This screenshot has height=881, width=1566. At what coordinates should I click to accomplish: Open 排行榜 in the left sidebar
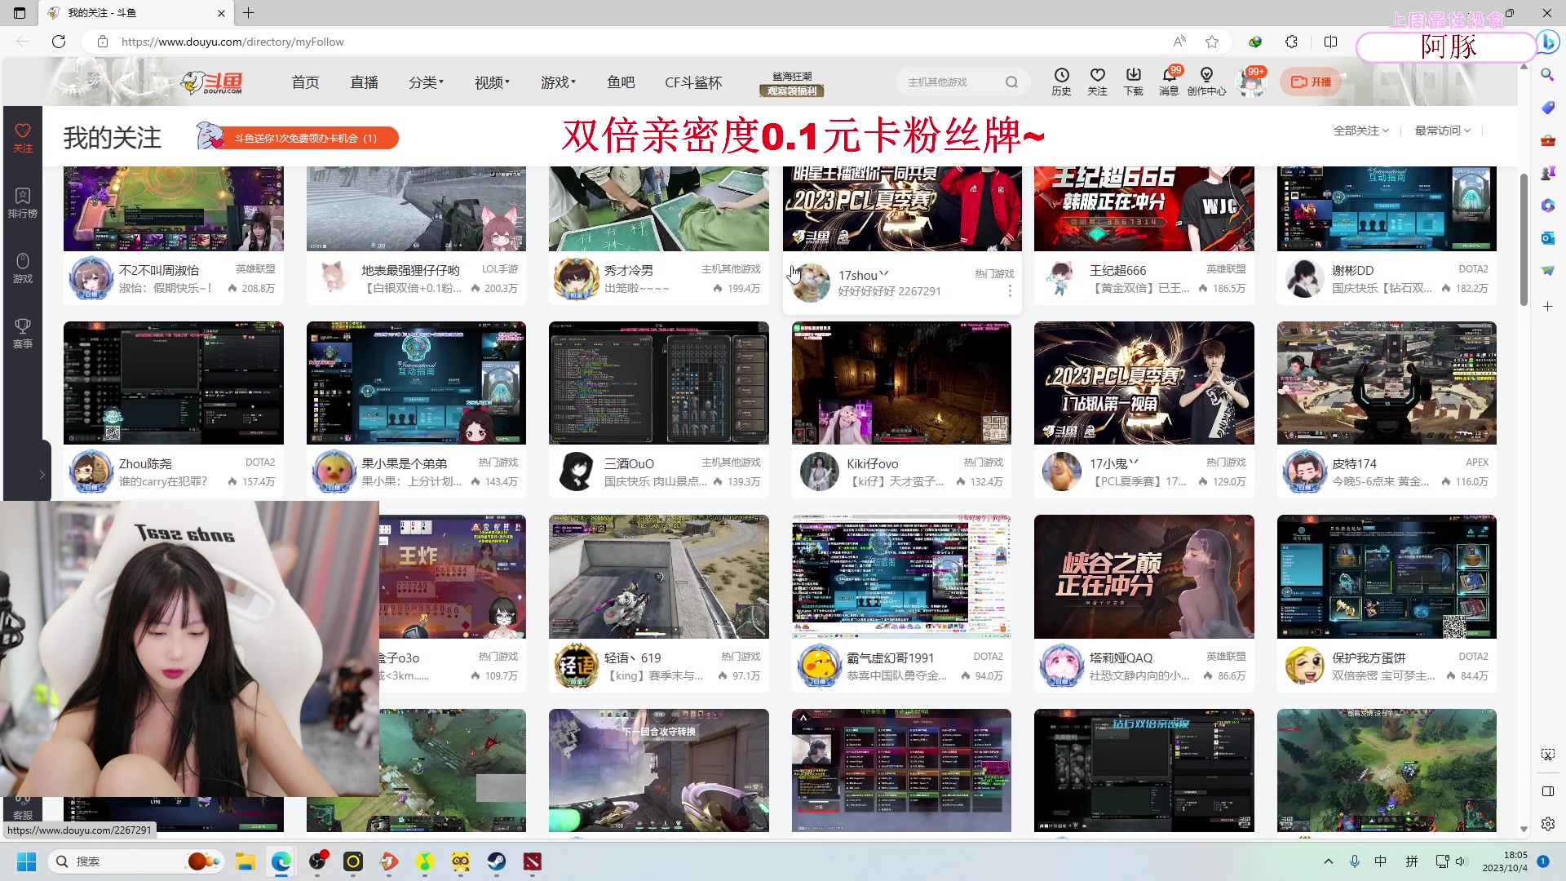pyautogui.click(x=23, y=203)
